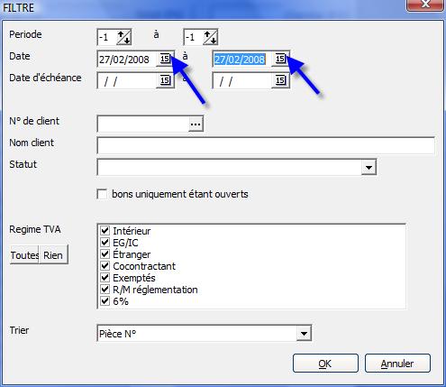Click the Nom client text field
Viewport: 446px width, 387px height.
pyautogui.click(x=266, y=145)
